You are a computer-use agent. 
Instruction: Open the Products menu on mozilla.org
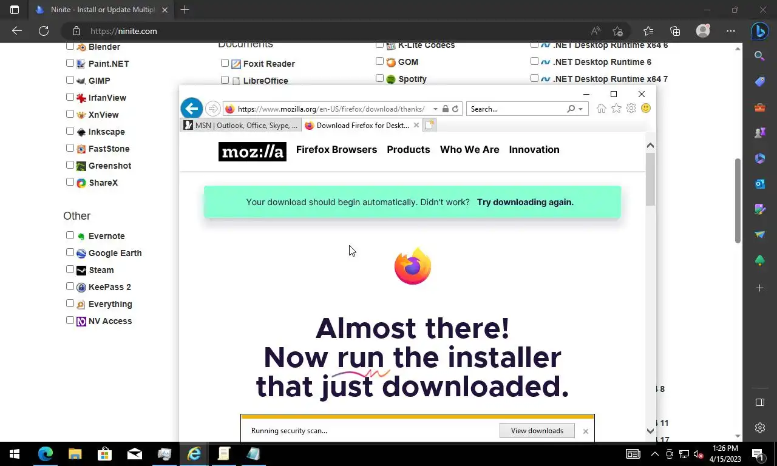click(409, 149)
